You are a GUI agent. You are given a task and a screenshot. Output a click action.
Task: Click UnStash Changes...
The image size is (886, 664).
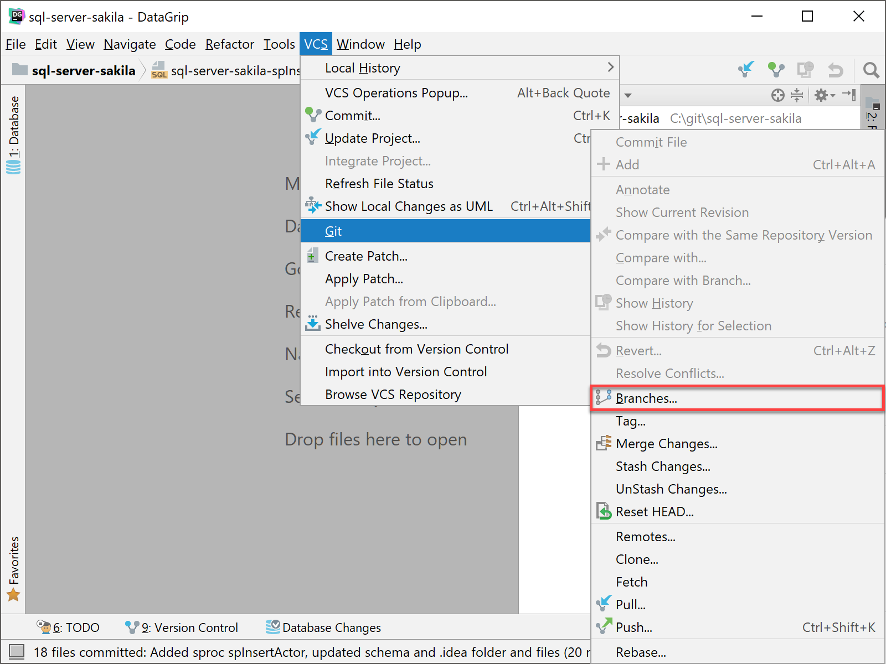coord(738,489)
